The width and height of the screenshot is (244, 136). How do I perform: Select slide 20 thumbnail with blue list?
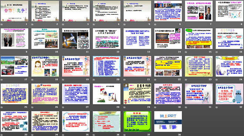[106, 66]
